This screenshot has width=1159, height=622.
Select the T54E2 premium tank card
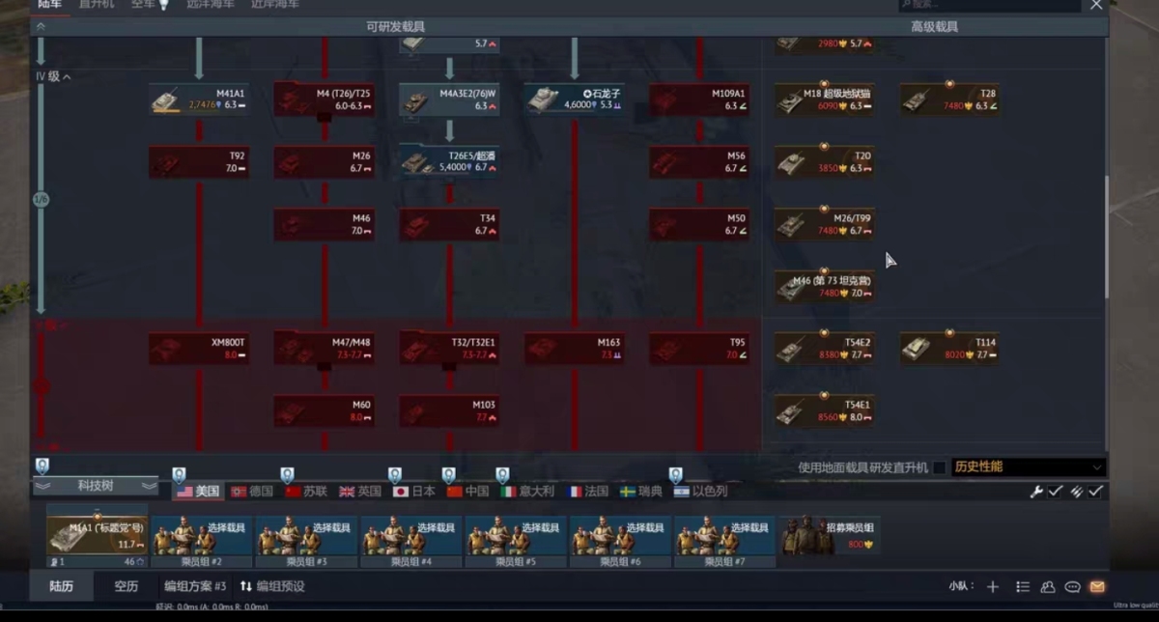coord(825,349)
